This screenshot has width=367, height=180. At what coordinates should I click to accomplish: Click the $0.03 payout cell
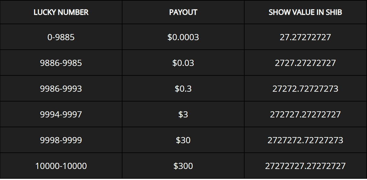coord(183,63)
